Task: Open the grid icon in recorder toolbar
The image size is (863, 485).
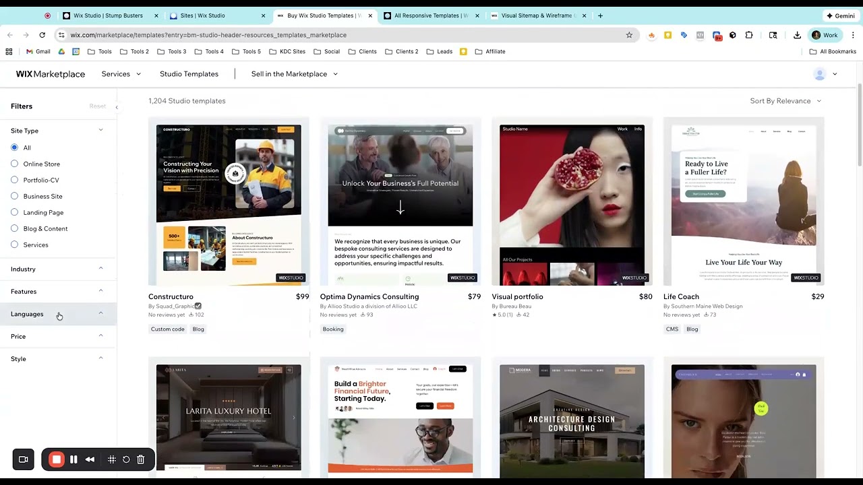Action: pos(112,459)
